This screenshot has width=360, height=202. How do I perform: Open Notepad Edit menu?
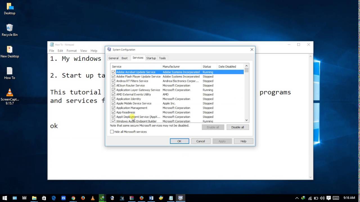point(60,51)
